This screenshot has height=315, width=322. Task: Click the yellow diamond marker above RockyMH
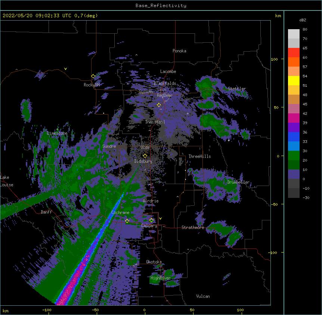point(93,76)
